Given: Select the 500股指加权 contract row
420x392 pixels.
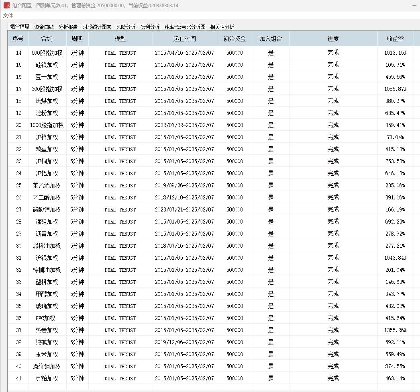Looking at the screenshot, I should 47,53.
